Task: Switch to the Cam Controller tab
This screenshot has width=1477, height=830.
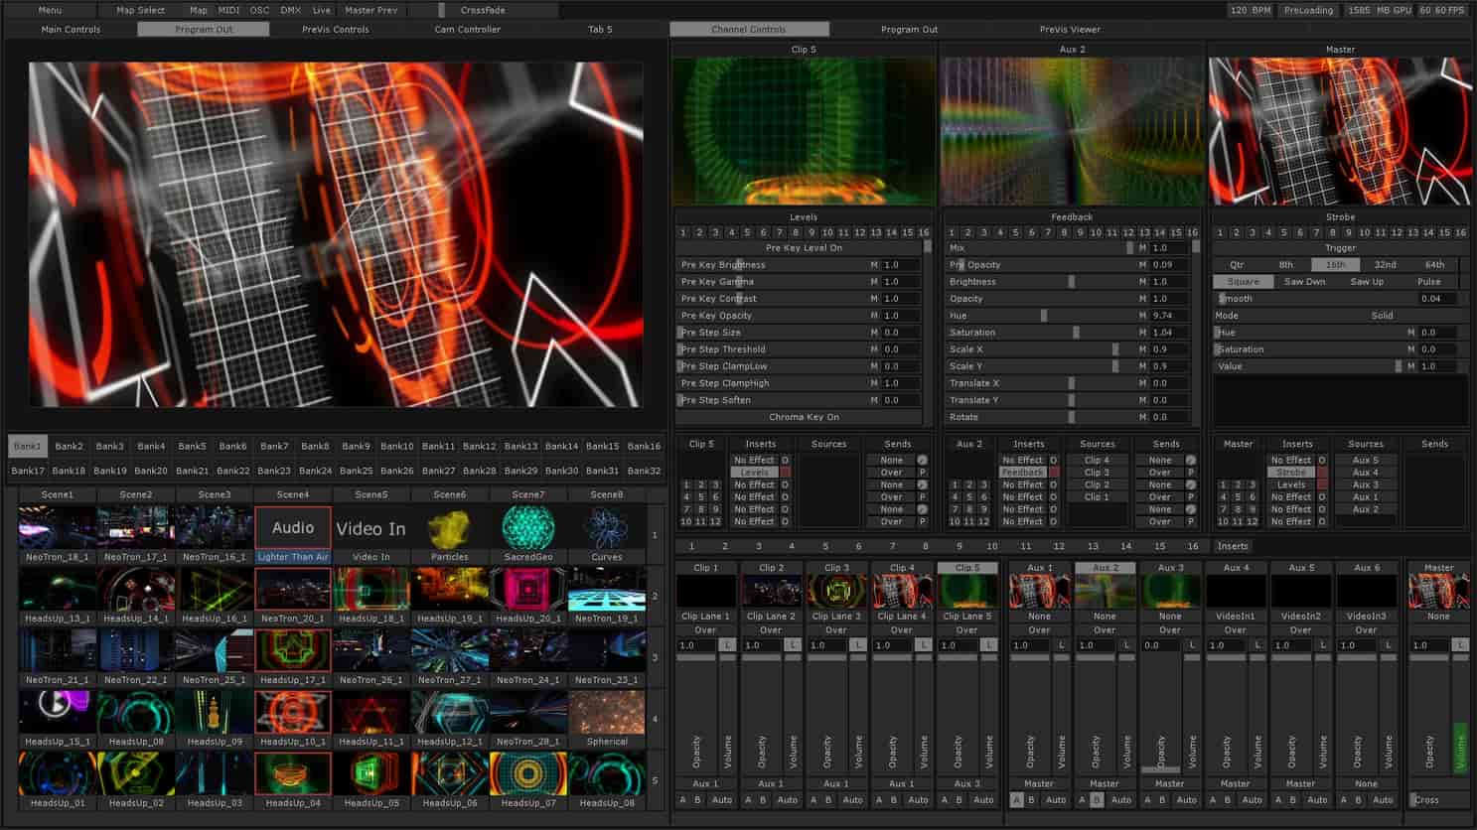Action: pyautogui.click(x=467, y=30)
